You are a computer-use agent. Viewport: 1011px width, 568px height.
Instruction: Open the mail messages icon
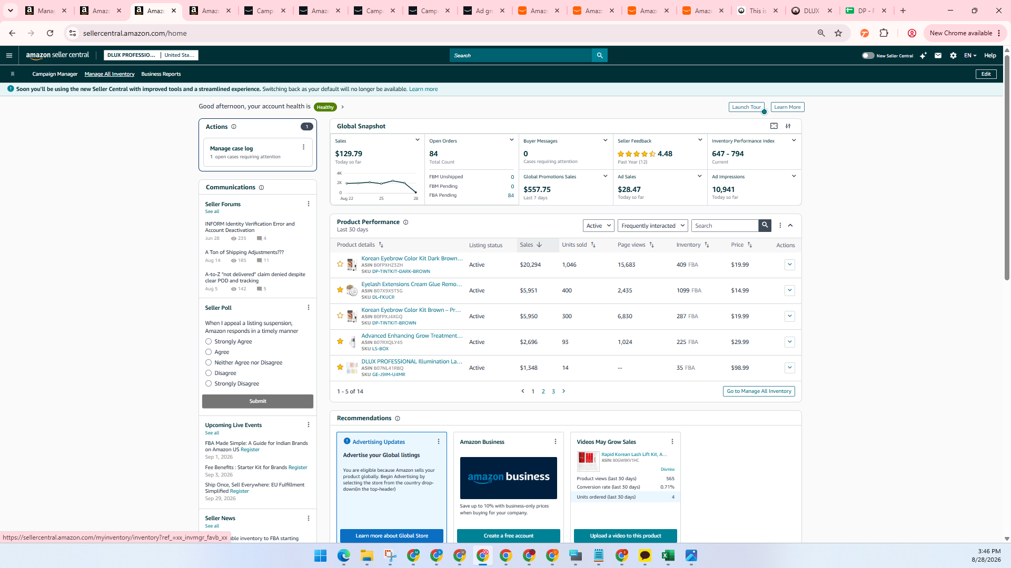(x=938, y=55)
